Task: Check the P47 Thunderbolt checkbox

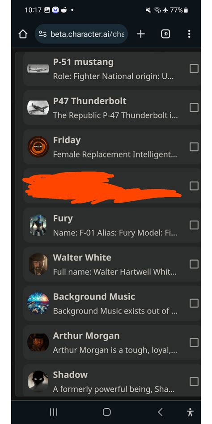Action: 194,108
